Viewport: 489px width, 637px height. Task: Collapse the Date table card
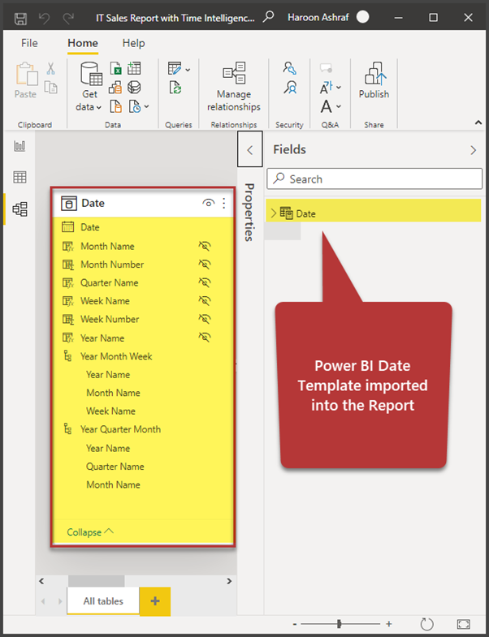(90, 532)
